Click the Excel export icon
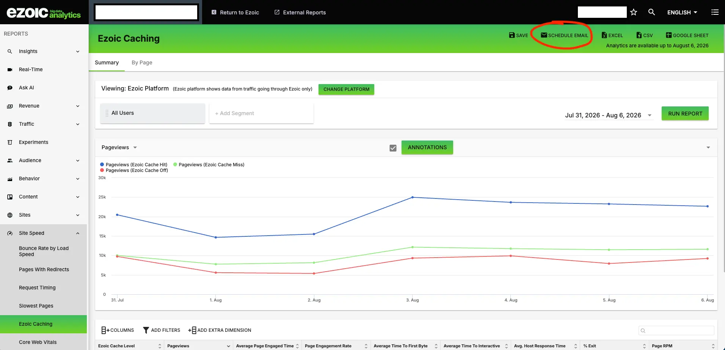 pyautogui.click(x=604, y=35)
